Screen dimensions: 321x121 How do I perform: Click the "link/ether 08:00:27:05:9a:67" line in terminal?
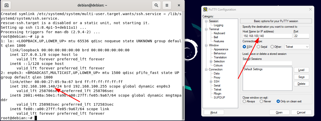[66, 82]
